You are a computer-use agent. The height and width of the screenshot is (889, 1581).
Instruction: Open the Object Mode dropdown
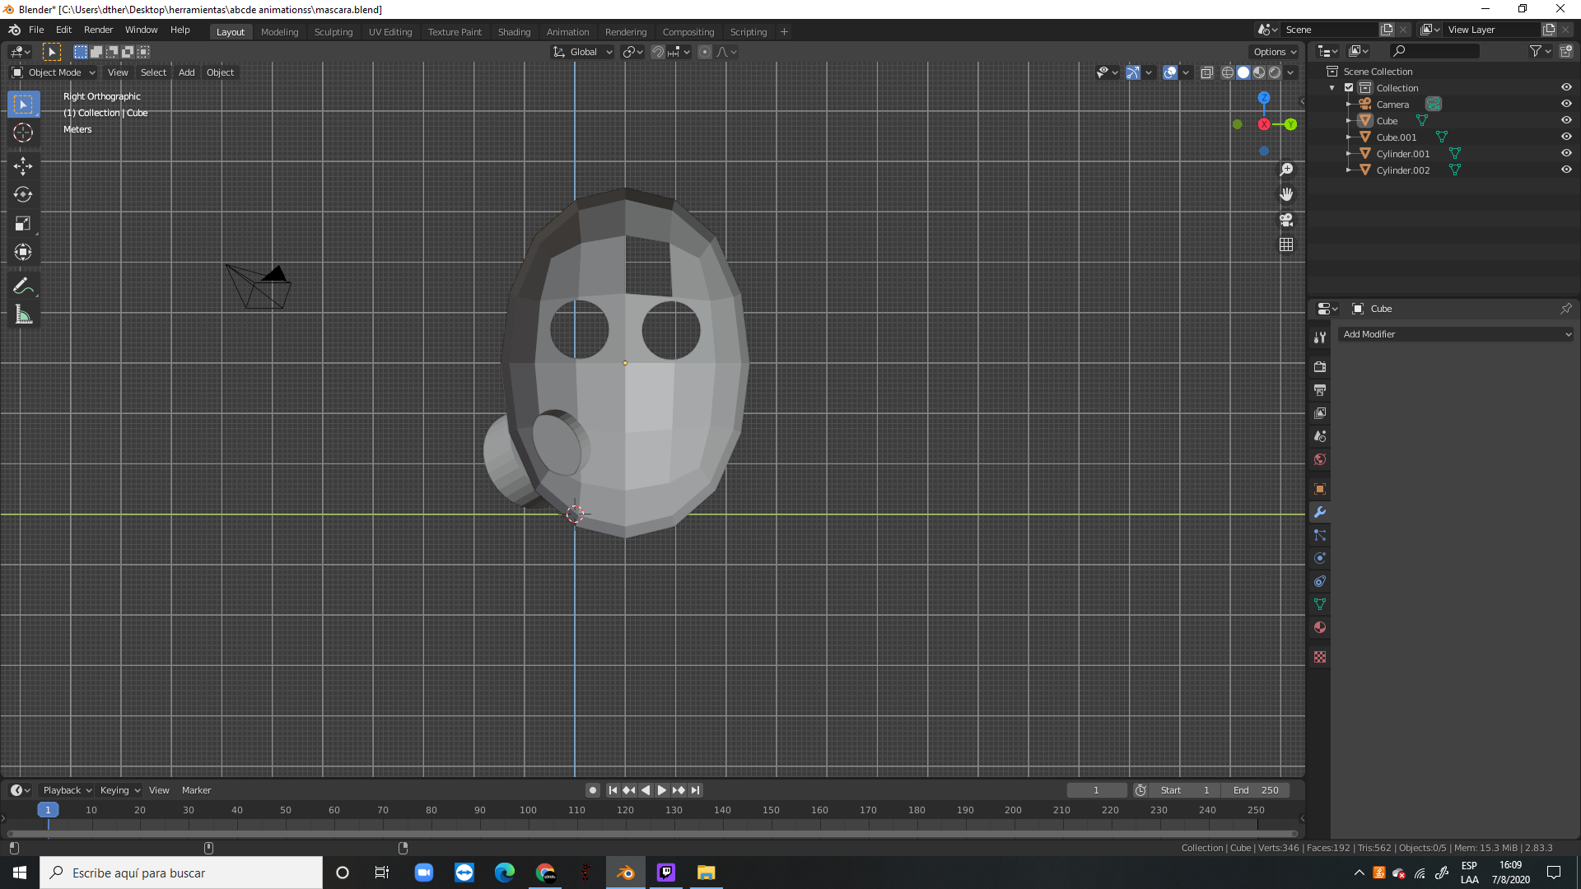[x=54, y=72]
